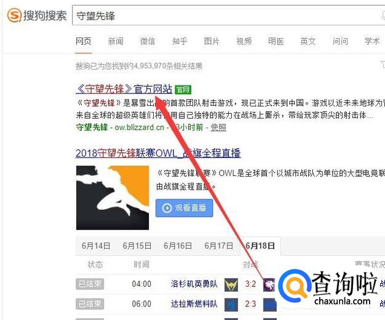Viewport: 385px width, 320px height.
Task: Select the 6月14日 date tab
Action: click(96, 246)
